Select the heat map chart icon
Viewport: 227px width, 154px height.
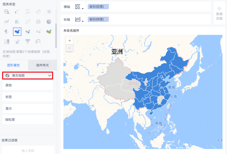point(49,31)
